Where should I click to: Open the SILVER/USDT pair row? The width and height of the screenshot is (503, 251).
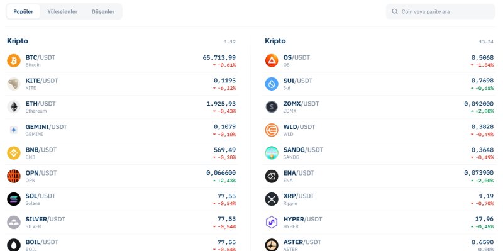coord(121,223)
